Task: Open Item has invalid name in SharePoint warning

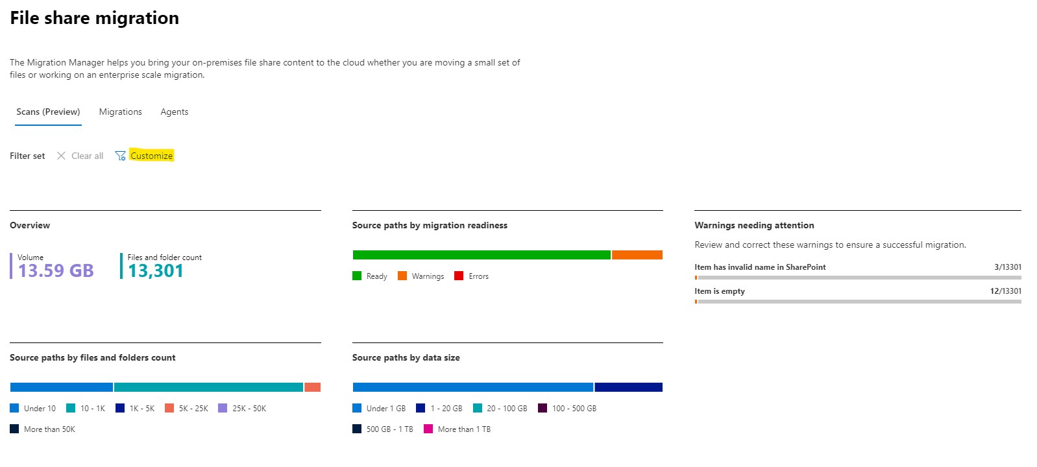Action: tap(760, 267)
